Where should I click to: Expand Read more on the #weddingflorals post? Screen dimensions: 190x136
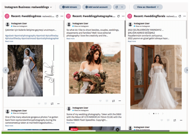point(131,41)
